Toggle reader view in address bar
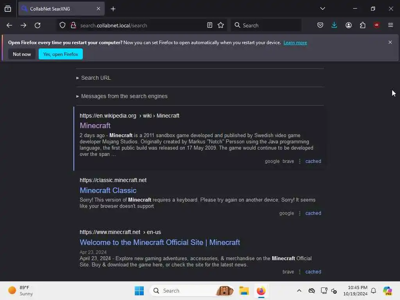400x300 pixels. click(209, 25)
